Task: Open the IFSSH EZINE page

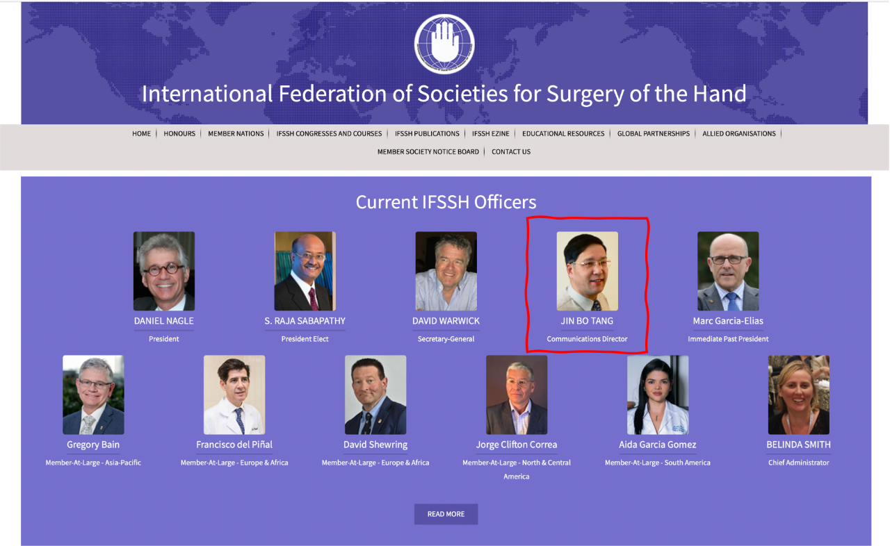Action: pos(491,133)
